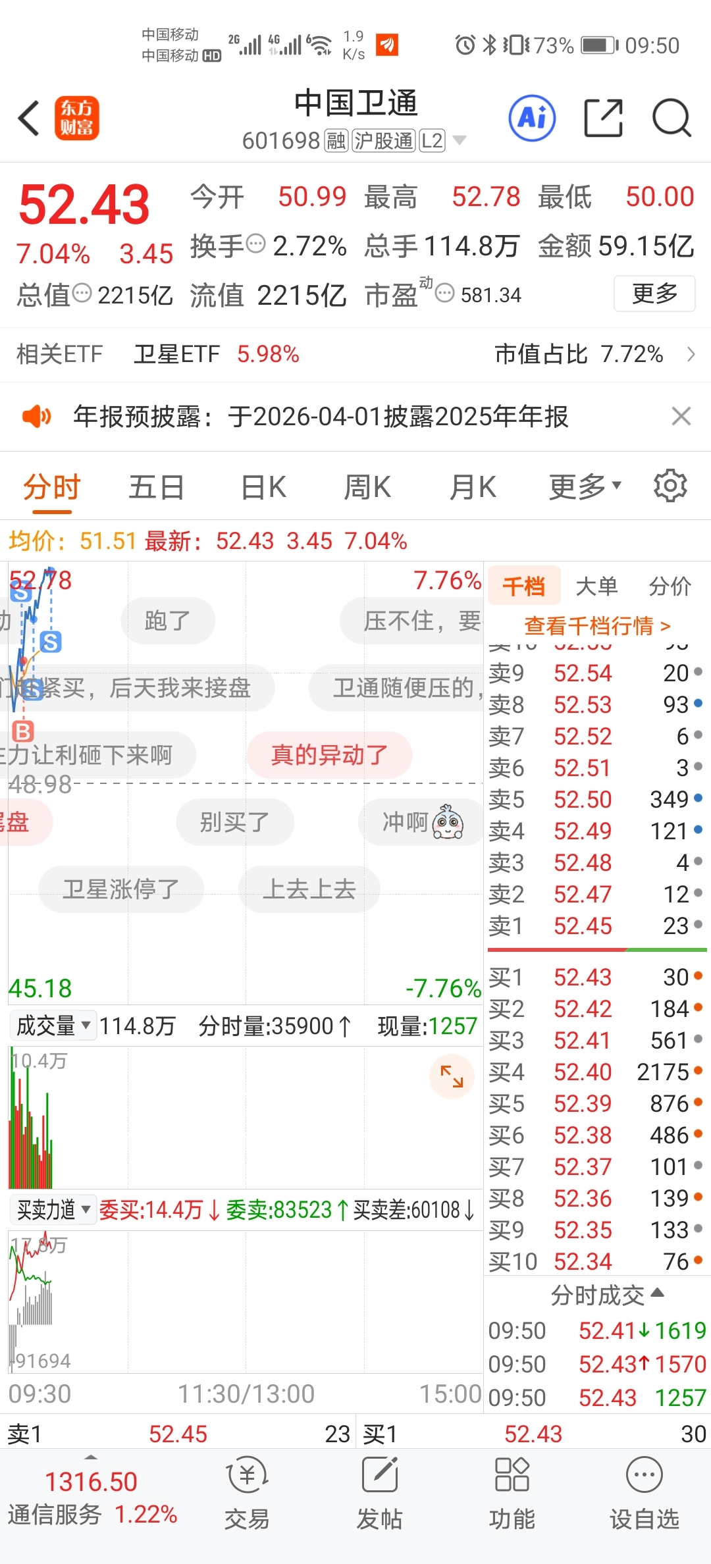This screenshot has height=1564, width=711.
Task: Select the 分价 tab
Action: point(670,585)
